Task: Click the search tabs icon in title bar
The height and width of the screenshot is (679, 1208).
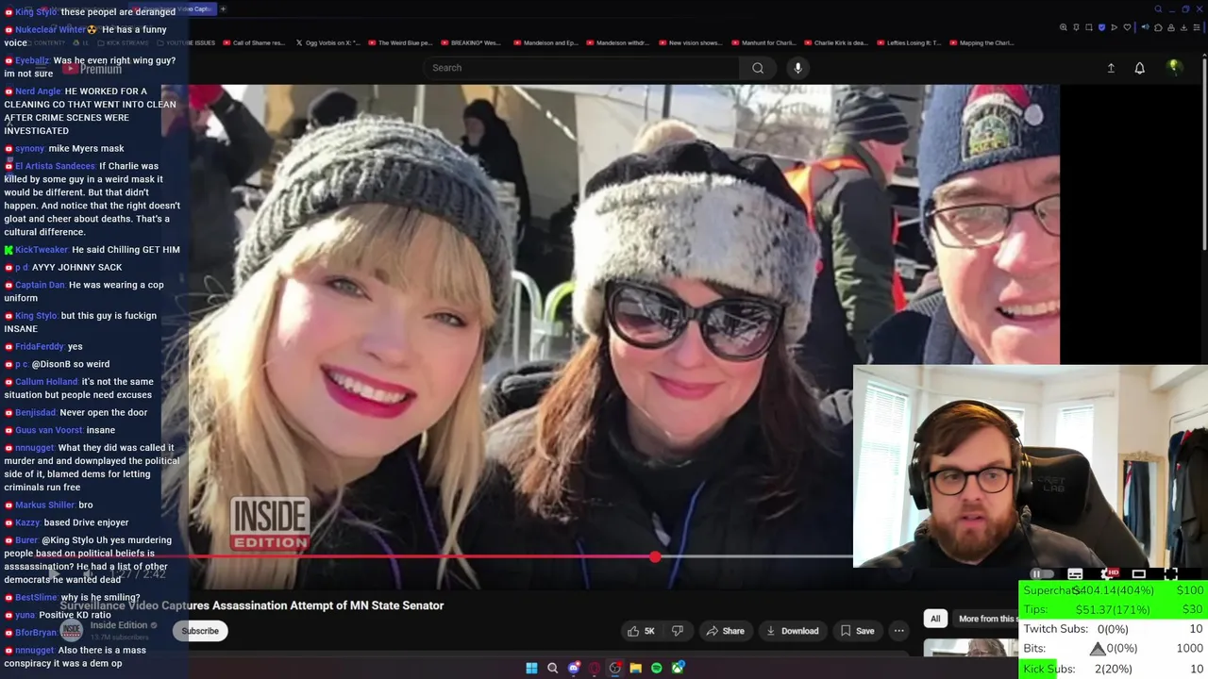Action: [x=1158, y=9]
